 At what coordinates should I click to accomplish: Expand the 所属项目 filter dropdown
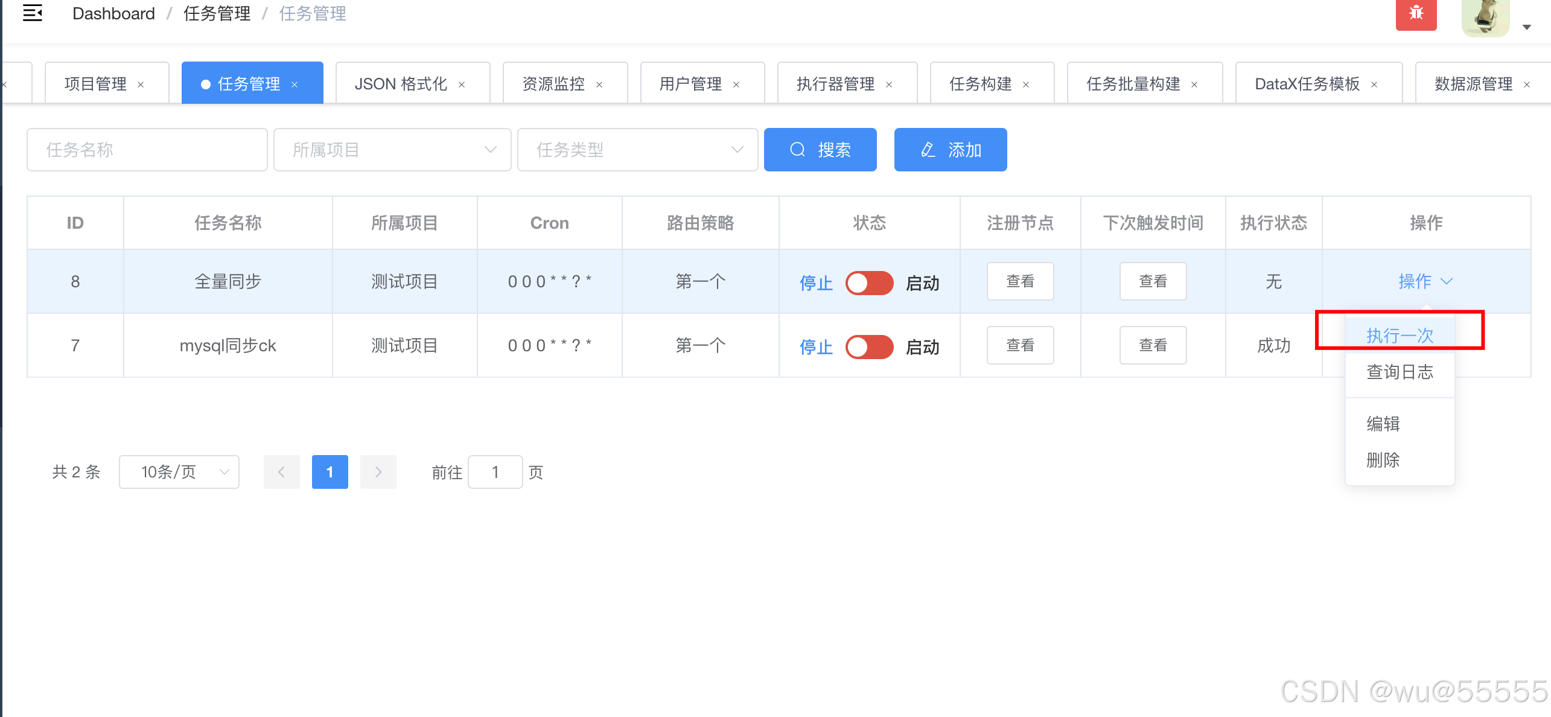(x=392, y=150)
